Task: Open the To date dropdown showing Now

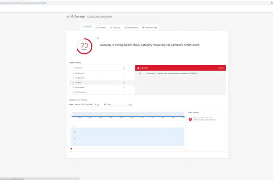Action: click(x=118, y=105)
